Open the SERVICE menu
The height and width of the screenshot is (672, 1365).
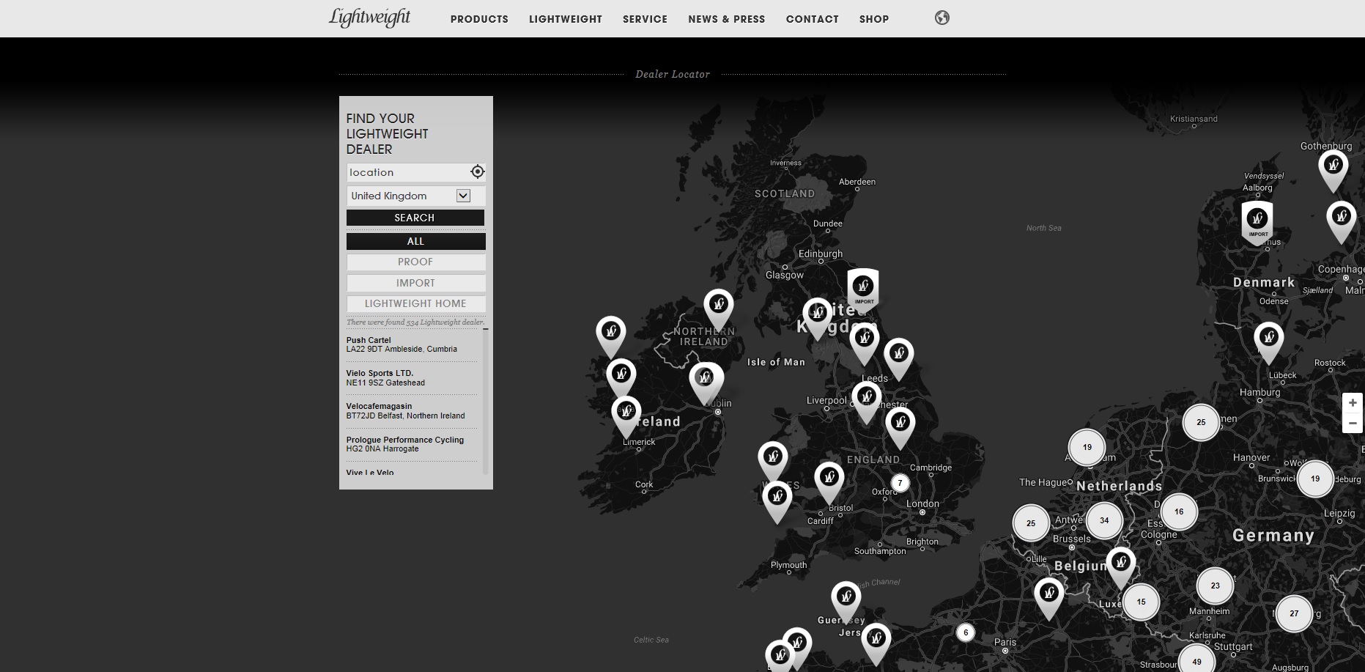[645, 19]
